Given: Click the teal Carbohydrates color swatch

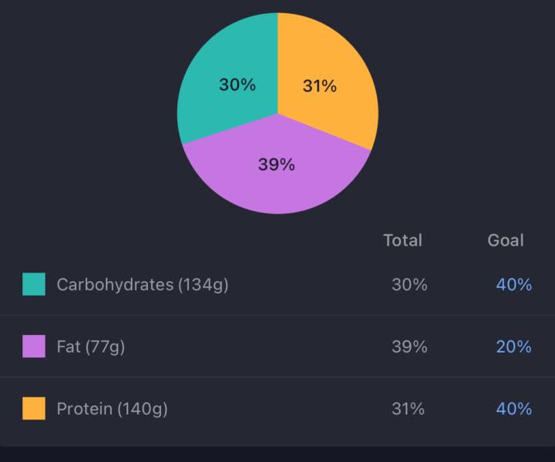Looking at the screenshot, I should click(34, 284).
